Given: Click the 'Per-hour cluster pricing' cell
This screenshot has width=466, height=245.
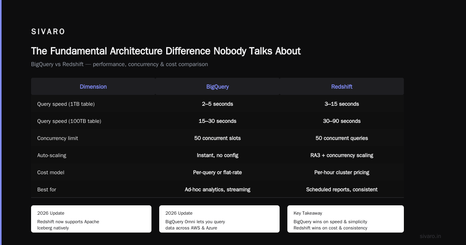Looking at the screenshot, I should [342, 172].
